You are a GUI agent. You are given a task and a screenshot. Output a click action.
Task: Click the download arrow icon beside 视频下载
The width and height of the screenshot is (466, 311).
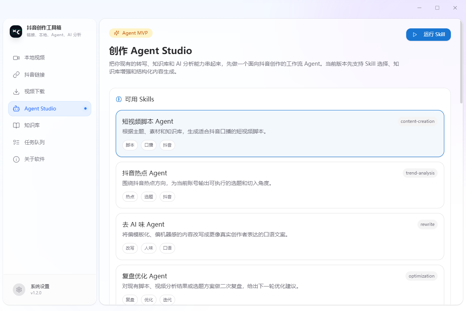pyautogui.click(x=16, y=91)
